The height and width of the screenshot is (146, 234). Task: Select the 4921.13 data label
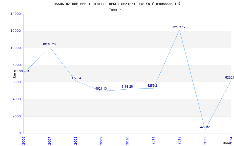click(x=101, y=88)
